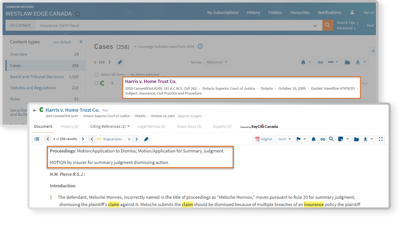Screen dimensions: 404x227
Task: Save to folder icon in document toolbar
Action: point(356,139)
